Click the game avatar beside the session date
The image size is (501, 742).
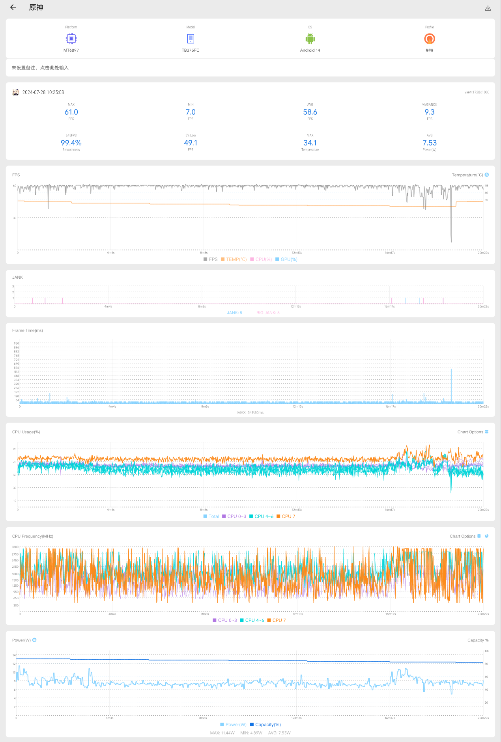pos(16,92)
